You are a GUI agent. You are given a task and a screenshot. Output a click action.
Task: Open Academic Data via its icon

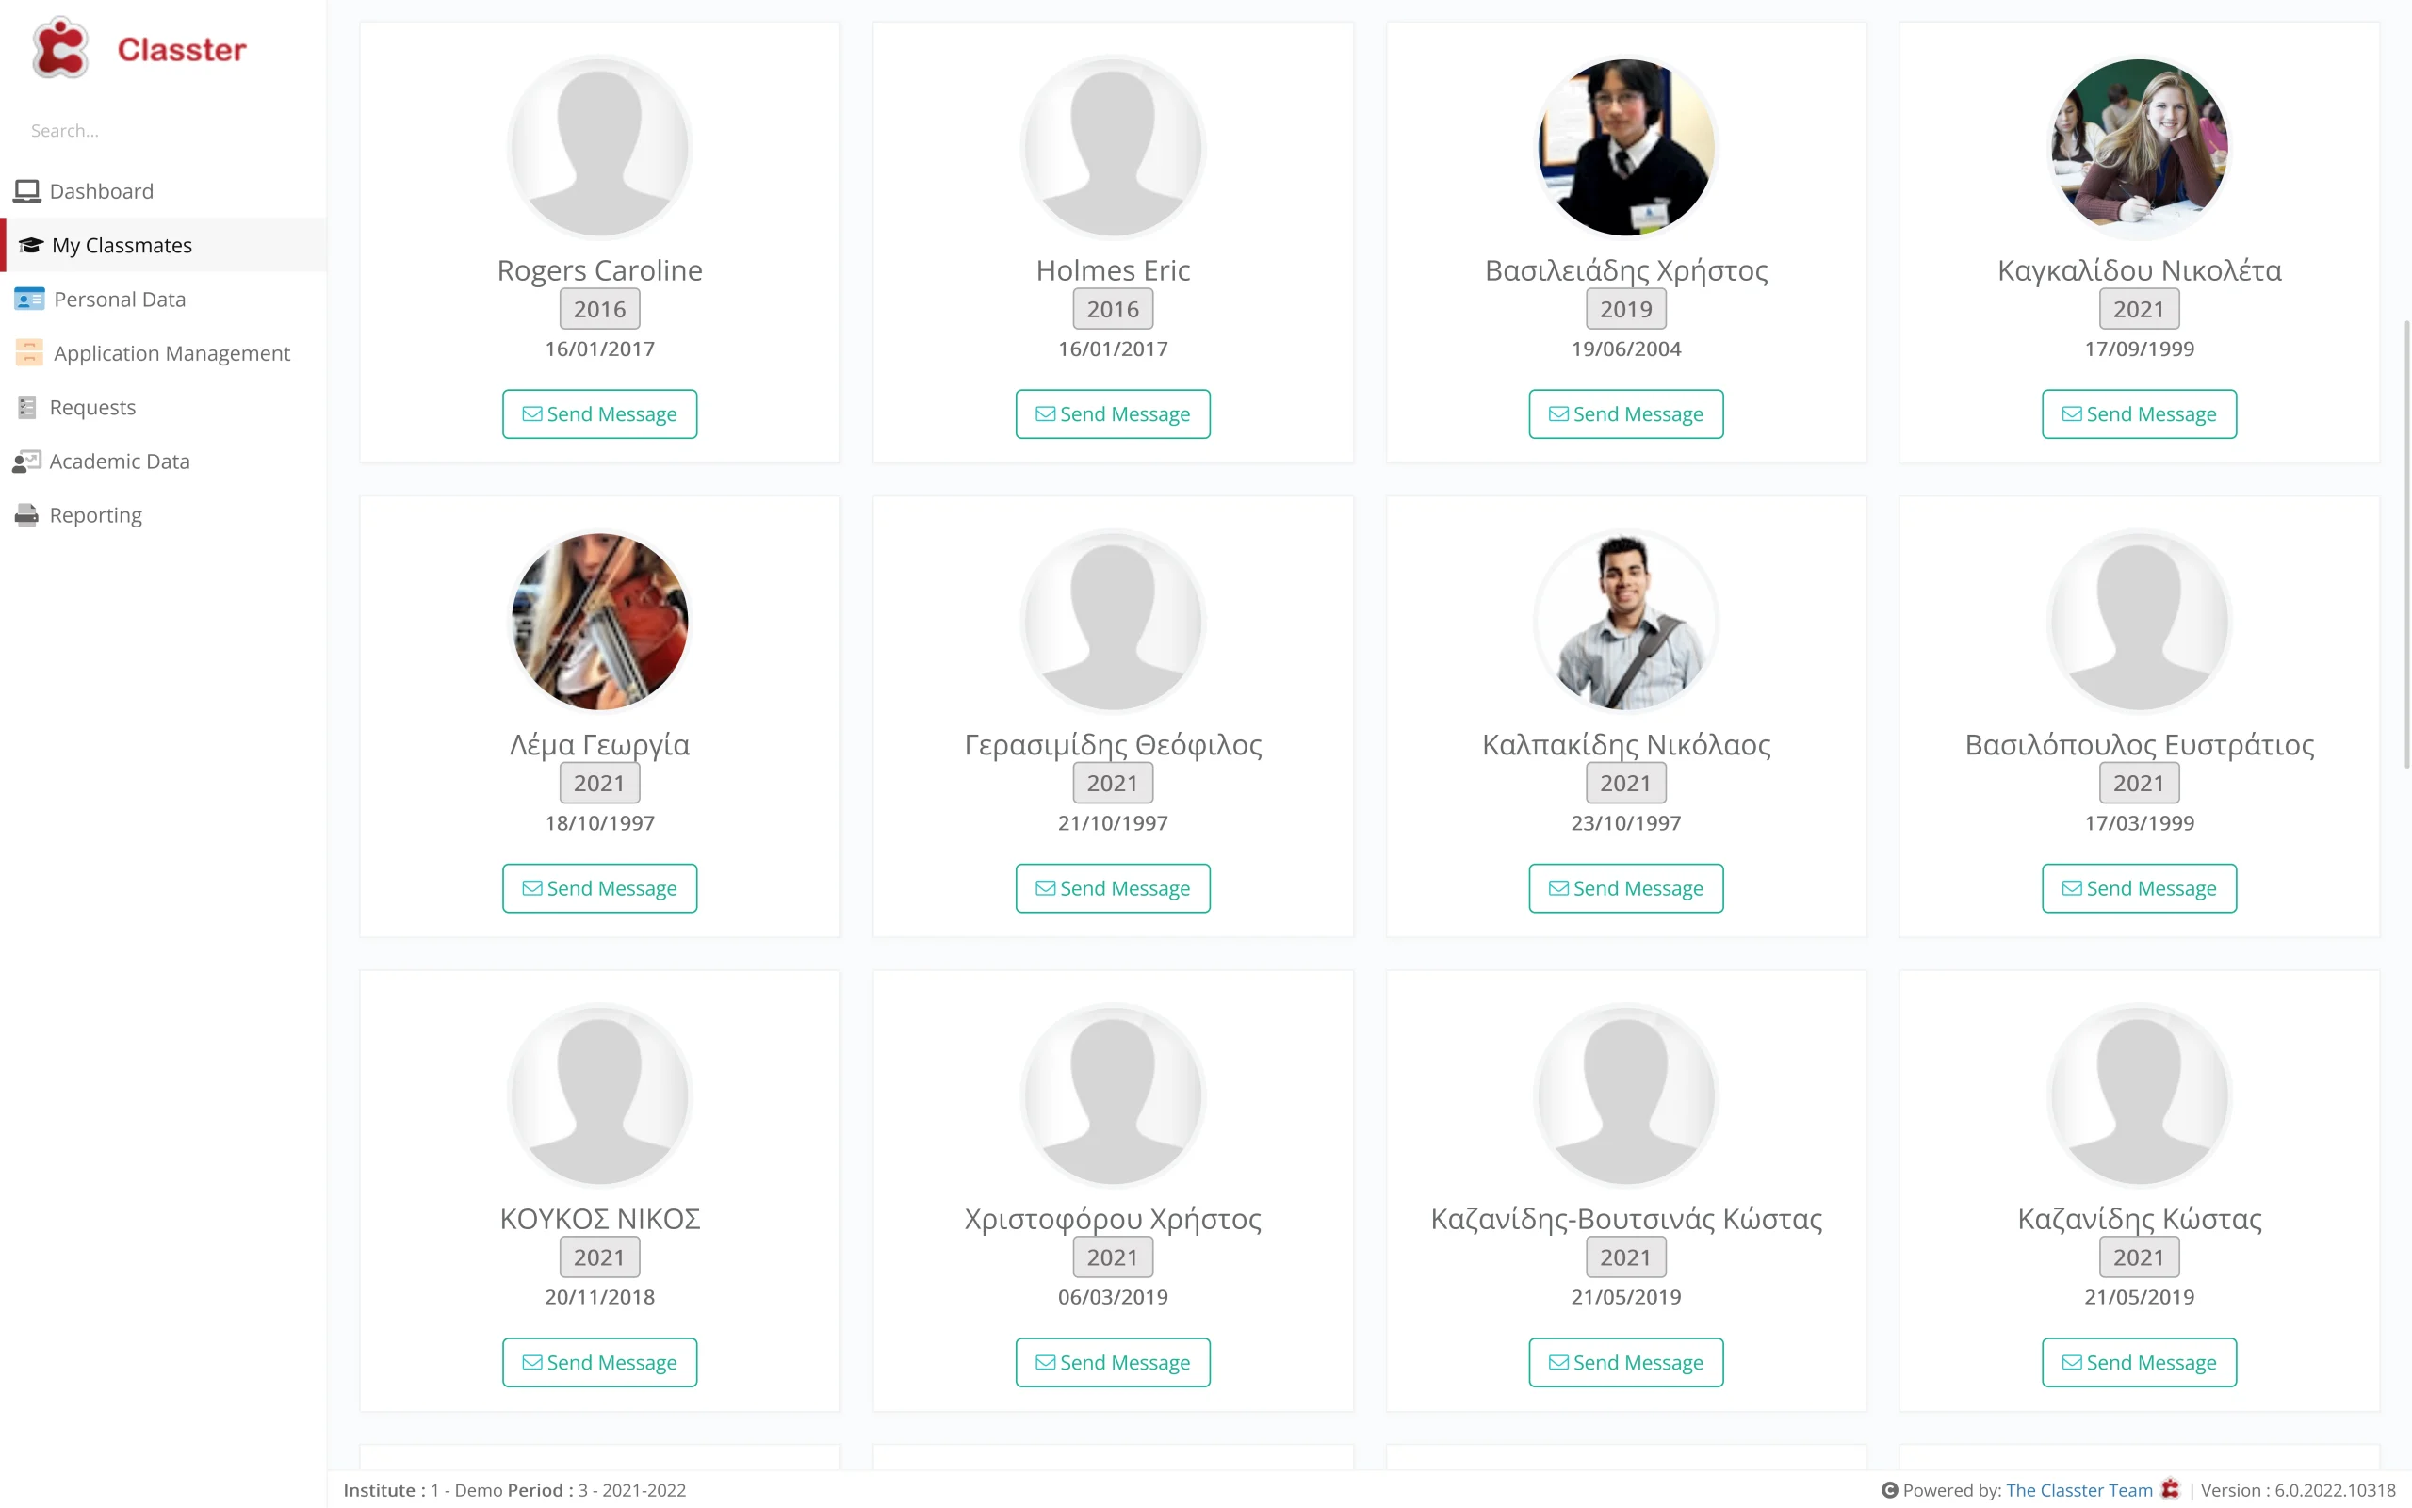click(27, 461)
